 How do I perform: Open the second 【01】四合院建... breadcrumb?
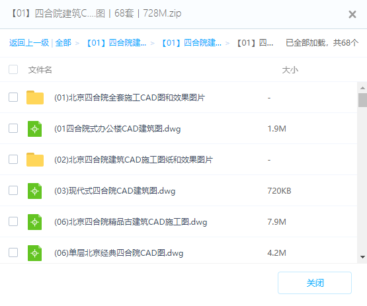[191, 43]
